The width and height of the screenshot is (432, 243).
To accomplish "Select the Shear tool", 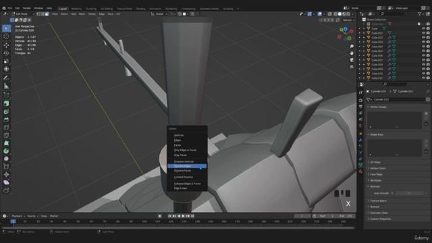I will pyautogui.click(x=6, y=182).
